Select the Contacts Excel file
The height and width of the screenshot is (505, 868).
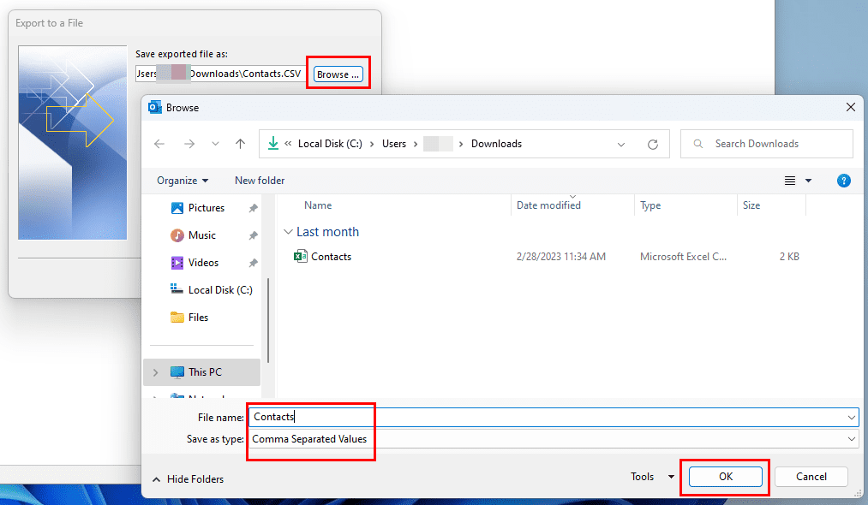331,257
